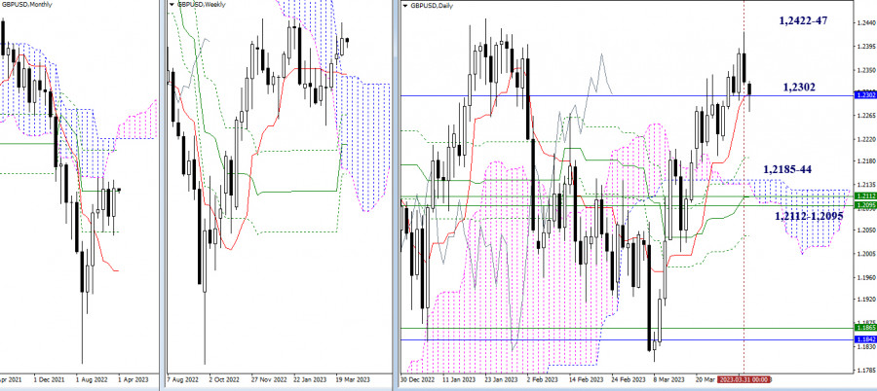Click the red 2023.03.31 00:00 date marker
The image size is (877, 391).
[744, 380]
